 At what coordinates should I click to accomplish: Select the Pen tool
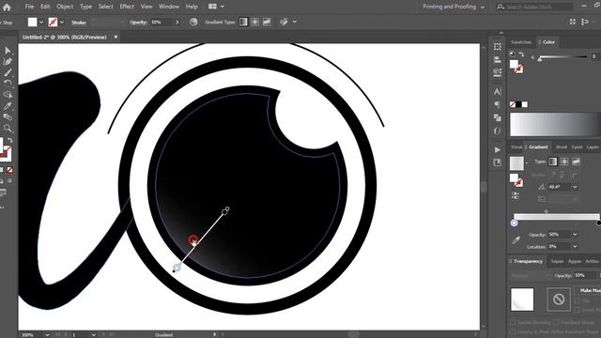pyautogui.click(x=8, y=61)
